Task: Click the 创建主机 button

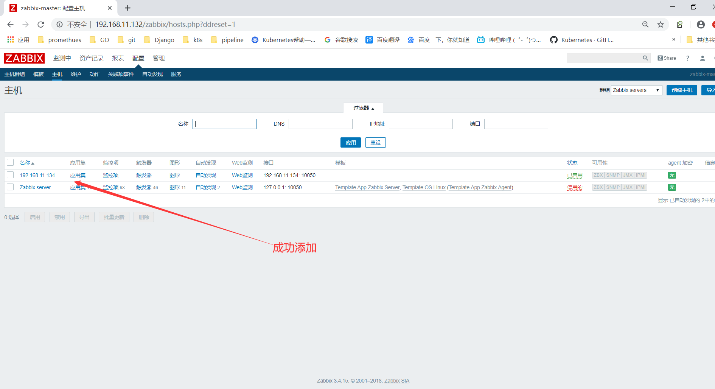Action: click(x=682, y=90)
